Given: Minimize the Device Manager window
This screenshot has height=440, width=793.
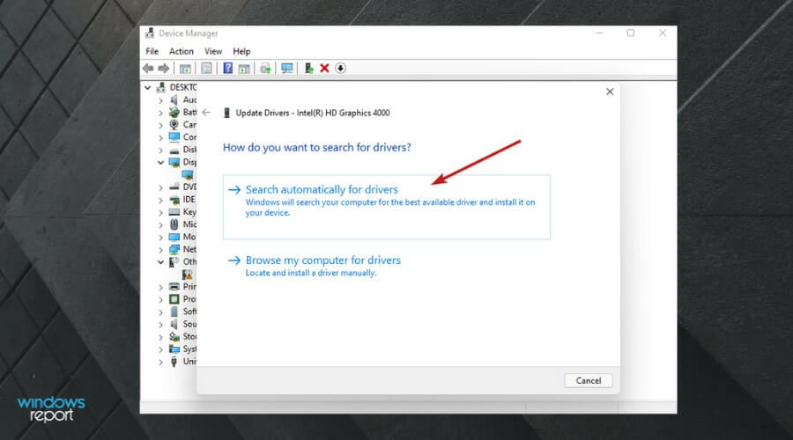Looking at the screenshot, I should [x=599, y=33].
